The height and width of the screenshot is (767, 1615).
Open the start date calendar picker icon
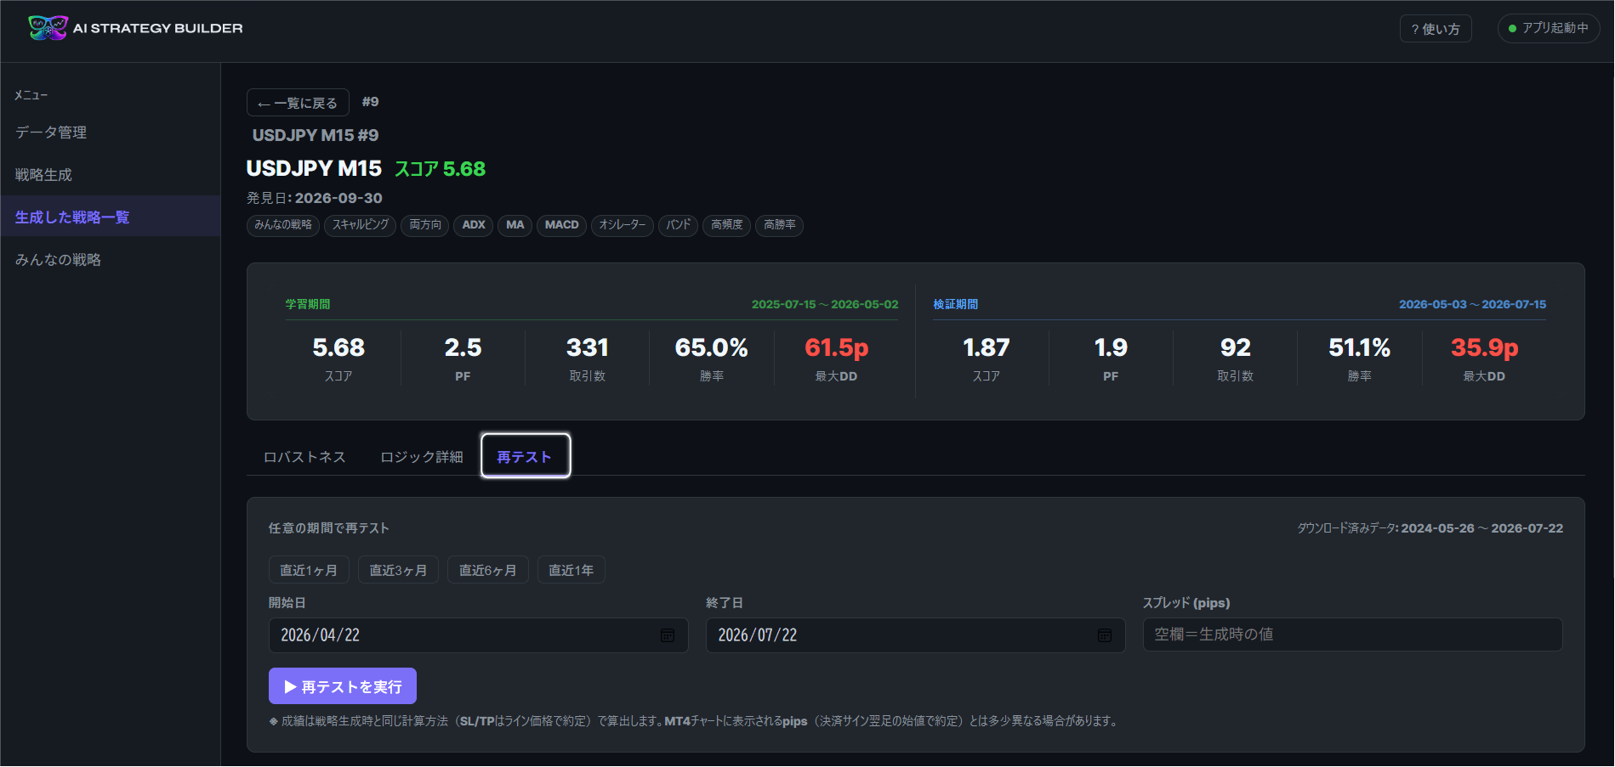click(668, 635)
